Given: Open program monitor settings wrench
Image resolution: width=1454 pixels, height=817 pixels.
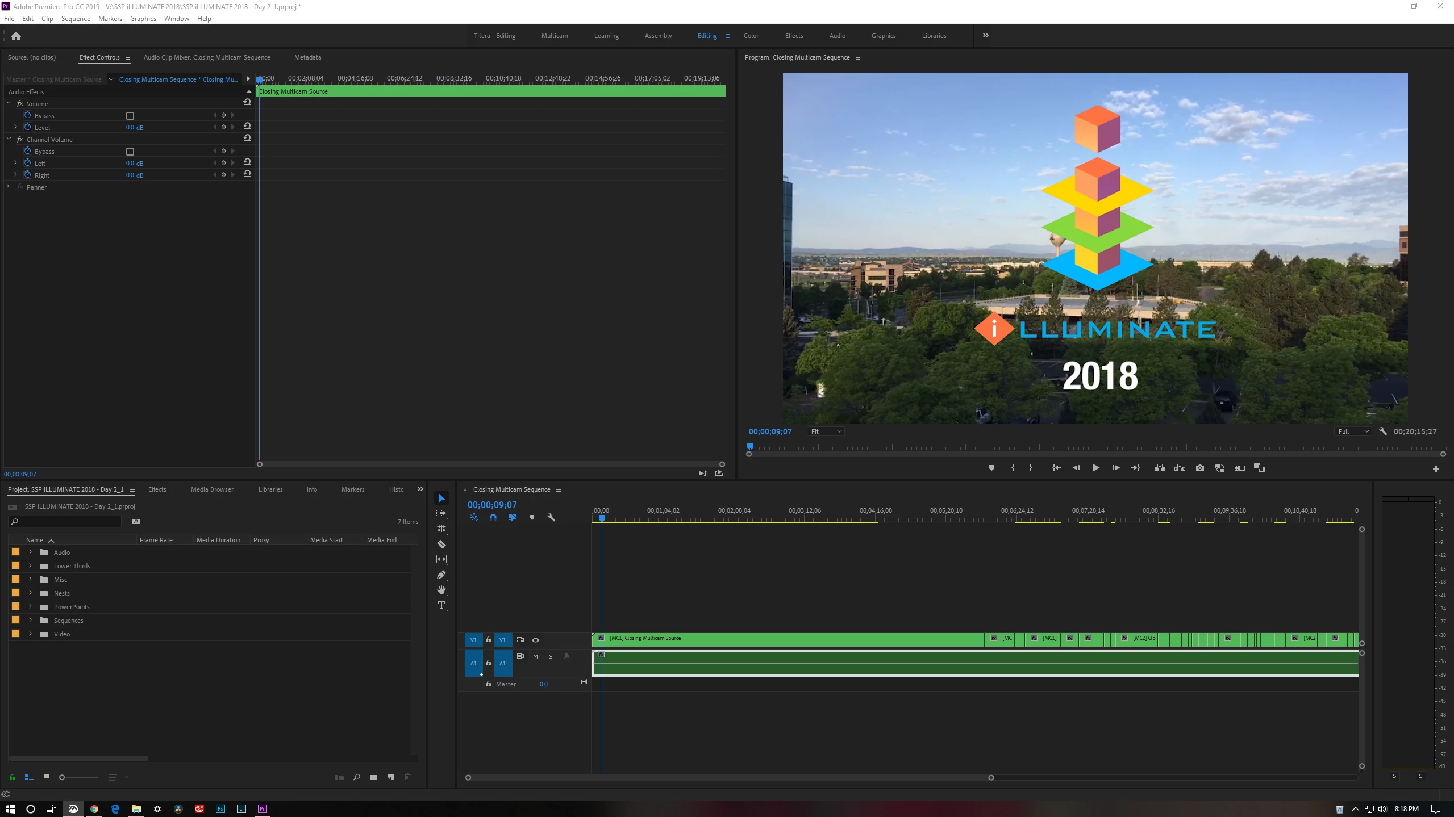Looking at the screenshot, I should [x=1383, y=431].
